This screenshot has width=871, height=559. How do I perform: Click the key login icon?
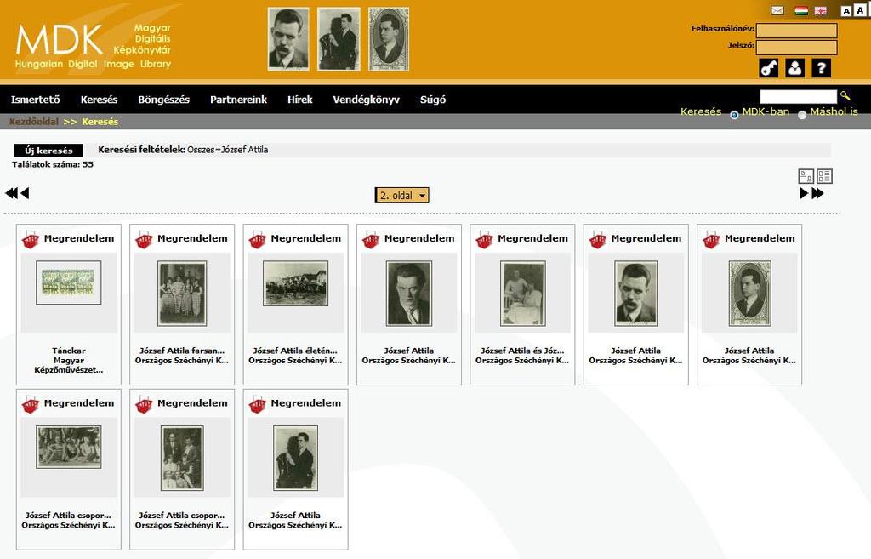click(x=769, y=68)
